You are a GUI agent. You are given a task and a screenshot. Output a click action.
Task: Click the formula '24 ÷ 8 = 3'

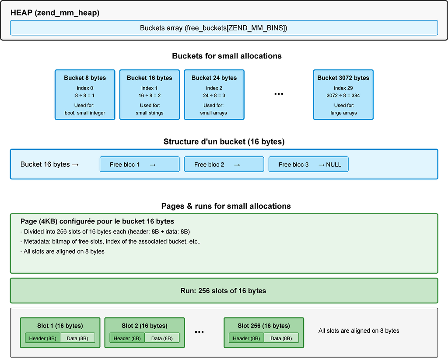[214, 96]
